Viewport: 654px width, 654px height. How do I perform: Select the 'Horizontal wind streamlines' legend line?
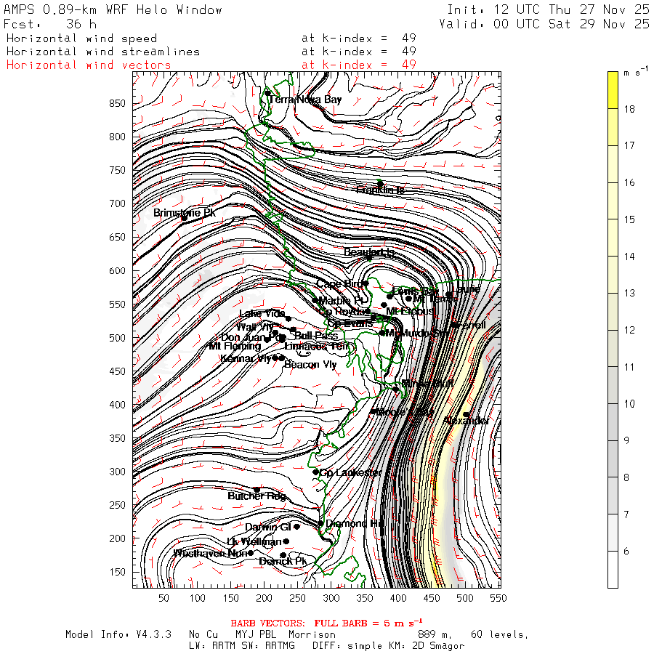tap(103, 52)
